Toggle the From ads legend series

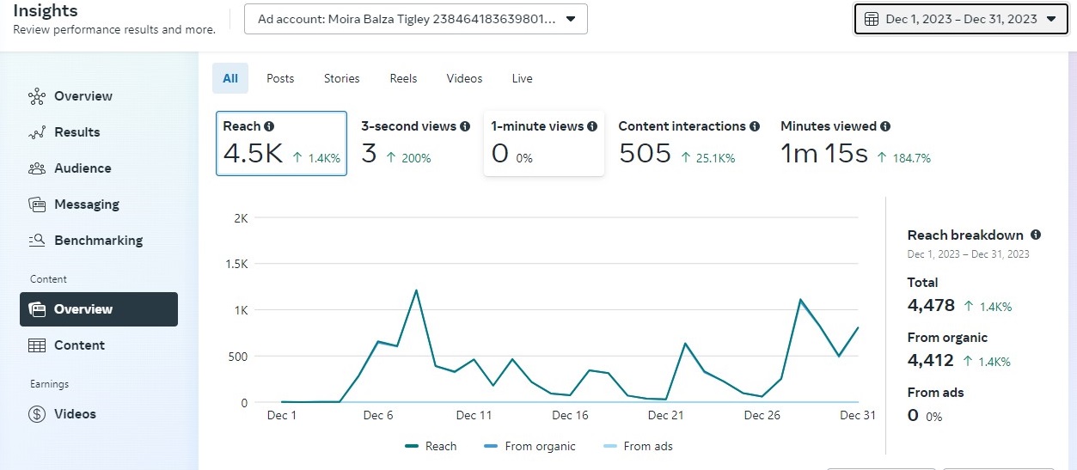639,446
